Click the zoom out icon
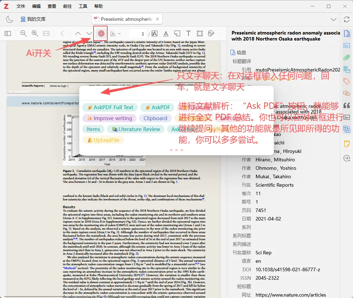353x298 pixels. (23, 33)
